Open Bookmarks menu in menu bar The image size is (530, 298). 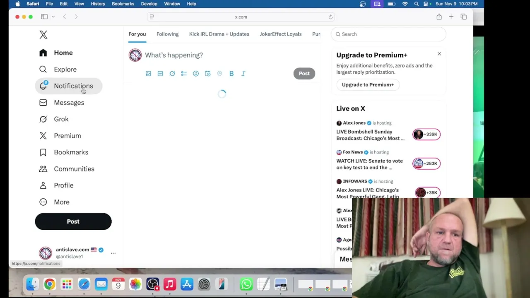pos(123,4)
